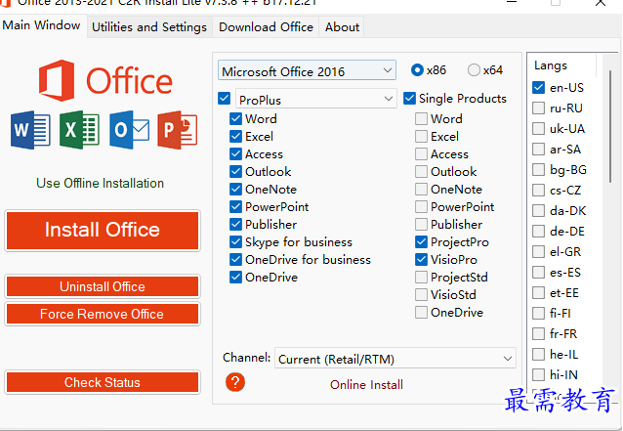
Task: Open the About tab
Action: coord(342,27)
